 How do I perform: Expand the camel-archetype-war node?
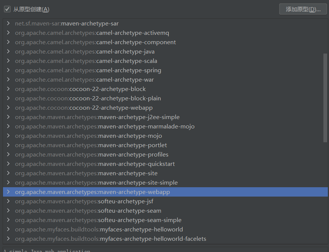[x=8, y=79]
